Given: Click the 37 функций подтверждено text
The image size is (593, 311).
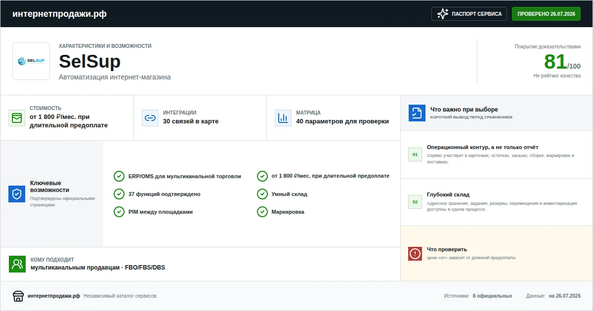Looking at the screenshot, I should tap(165, 194).
